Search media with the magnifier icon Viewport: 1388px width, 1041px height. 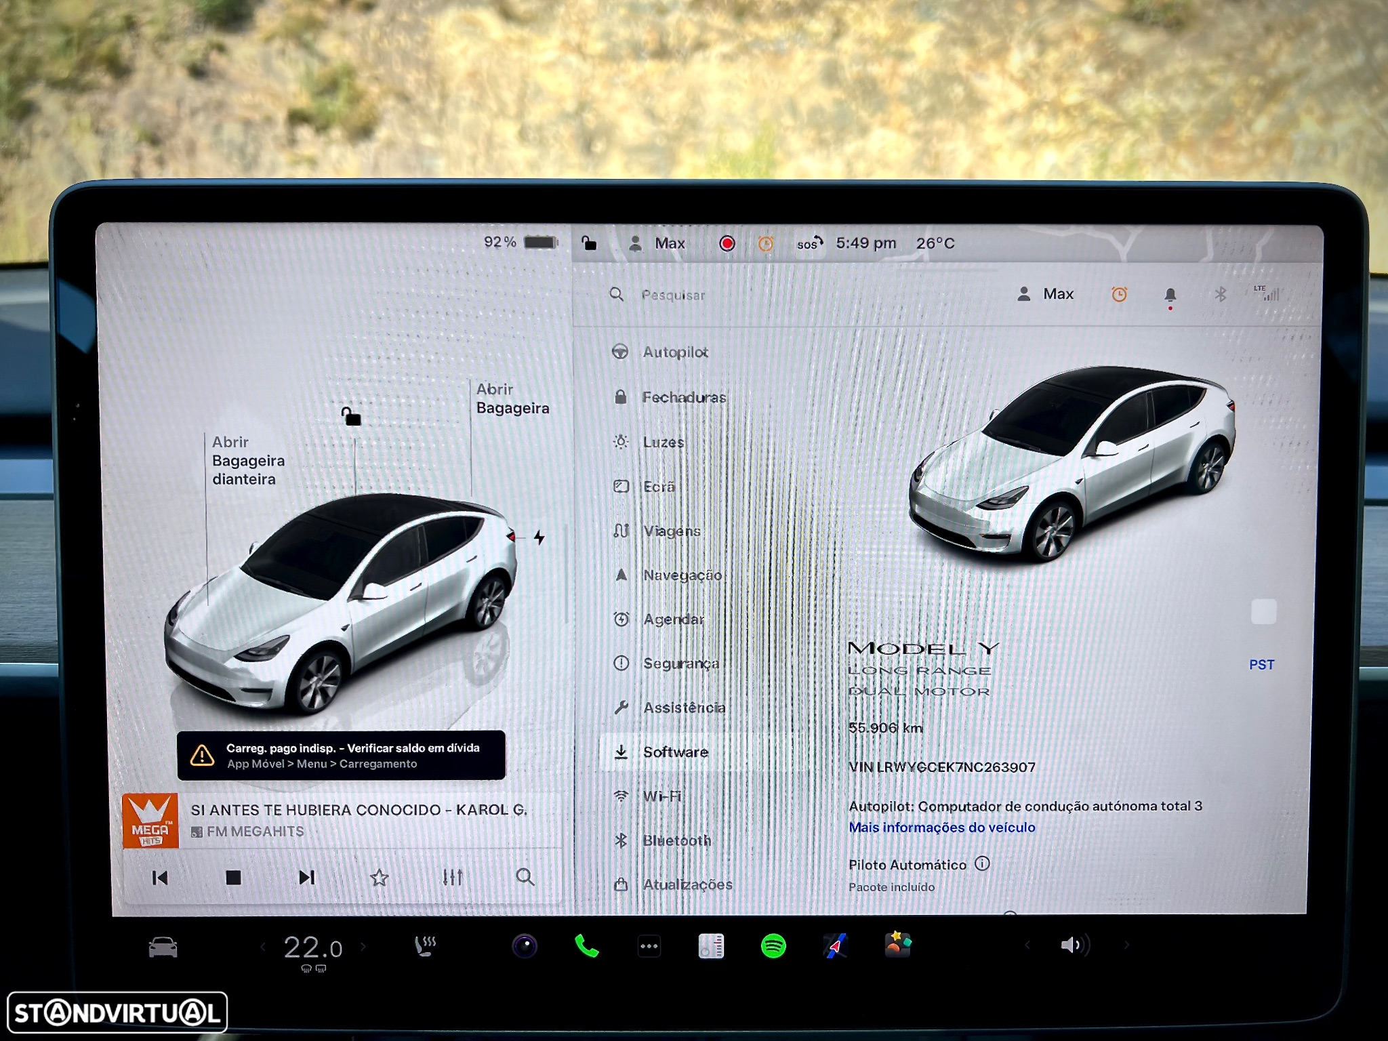coord(525,877)
